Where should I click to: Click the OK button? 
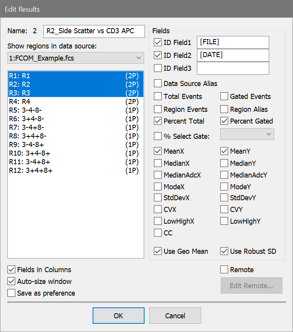click(x=118, y=316)
